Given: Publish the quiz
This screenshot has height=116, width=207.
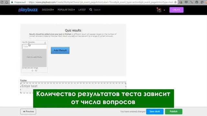Looking at the screenshot, I should 174,111.
